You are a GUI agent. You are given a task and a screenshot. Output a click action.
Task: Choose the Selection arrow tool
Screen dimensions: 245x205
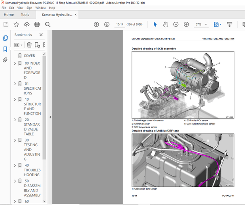(155, 24)
